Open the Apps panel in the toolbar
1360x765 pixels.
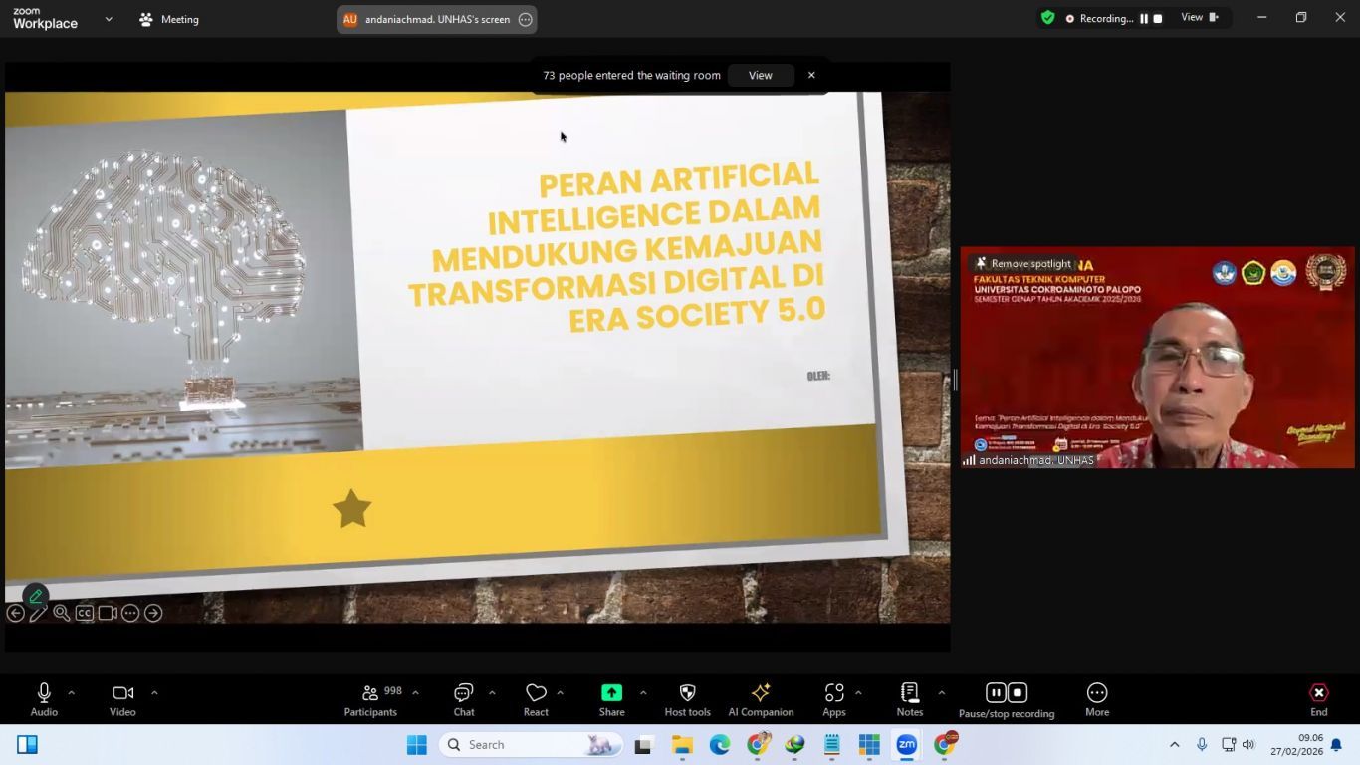click(x=834, y=697)
